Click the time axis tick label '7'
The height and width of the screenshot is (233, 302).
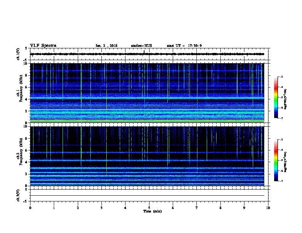(197, 207)
